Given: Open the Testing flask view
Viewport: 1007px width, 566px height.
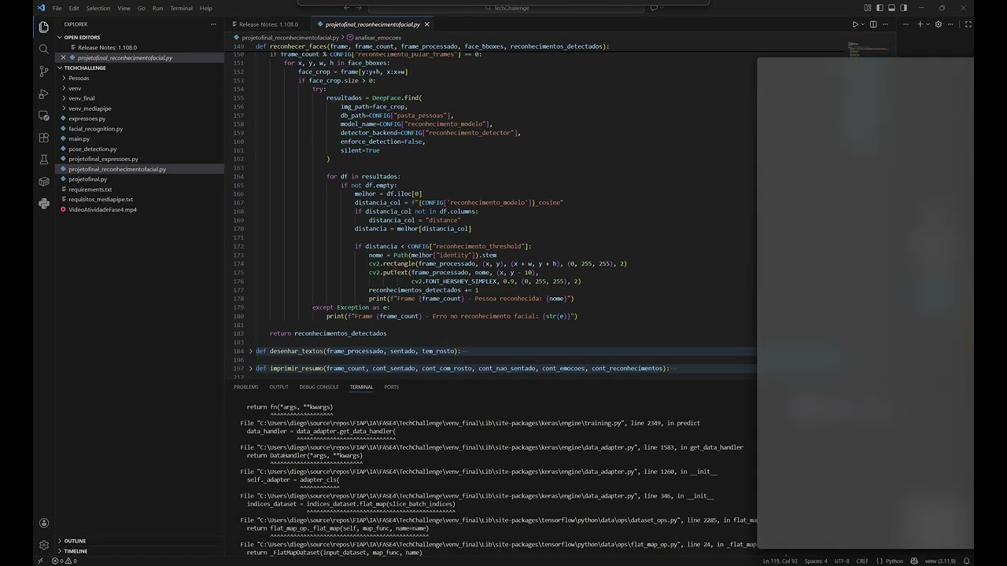Looking at the screenshot, I should pos(44,160).
